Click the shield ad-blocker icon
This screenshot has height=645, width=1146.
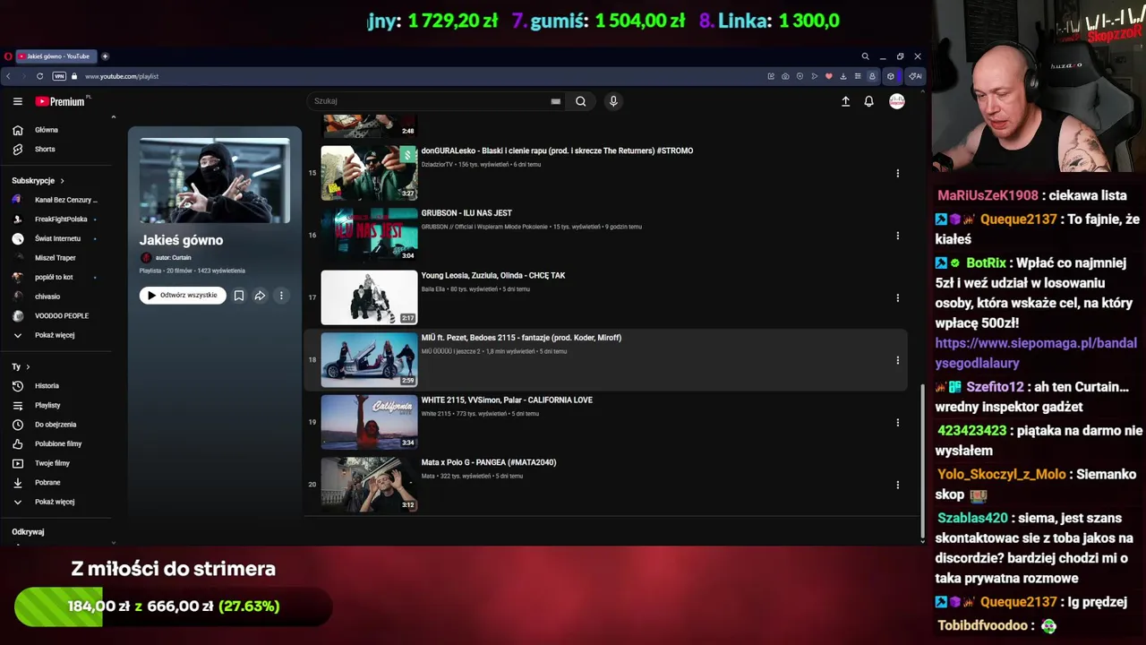800,76
